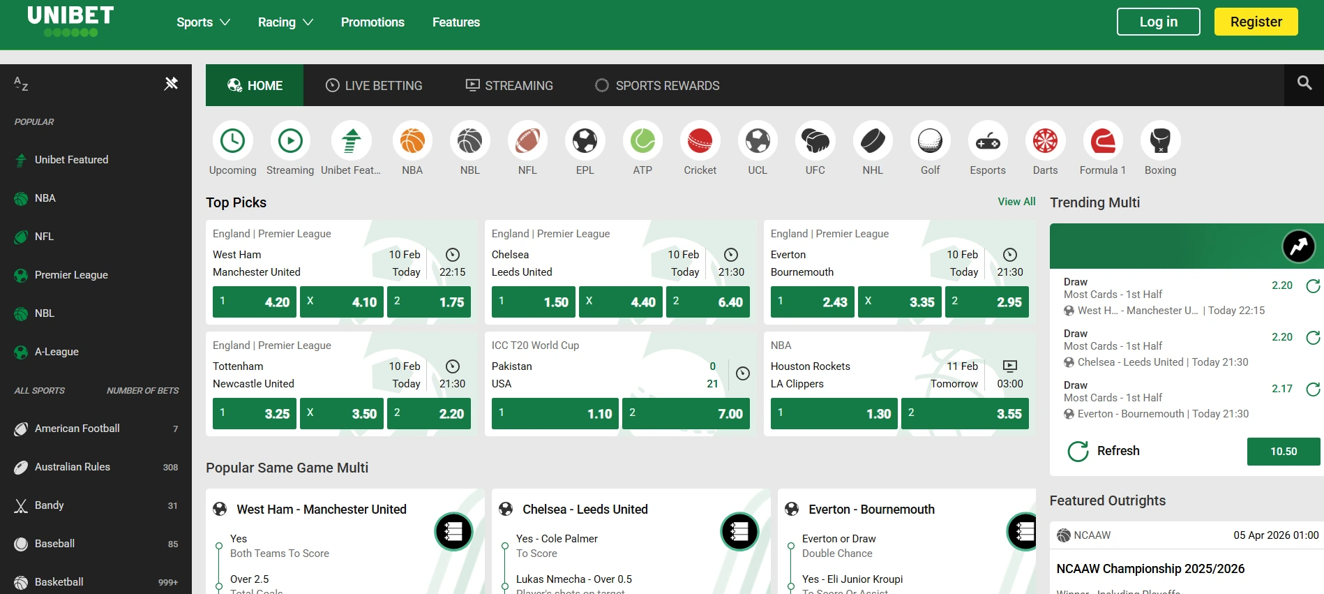
Task: Open the Upcoming events icon
Action: click(x=232, y=141)
